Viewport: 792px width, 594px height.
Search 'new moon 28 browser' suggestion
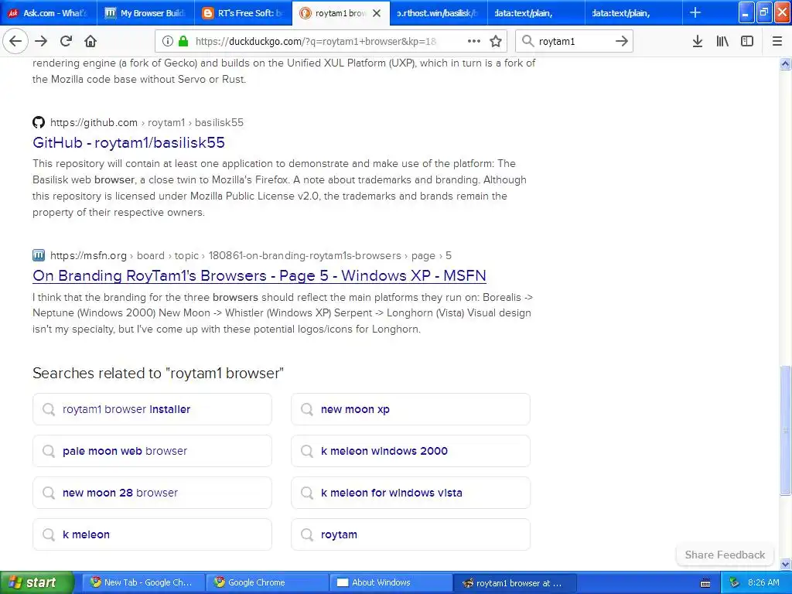(152, 493)
